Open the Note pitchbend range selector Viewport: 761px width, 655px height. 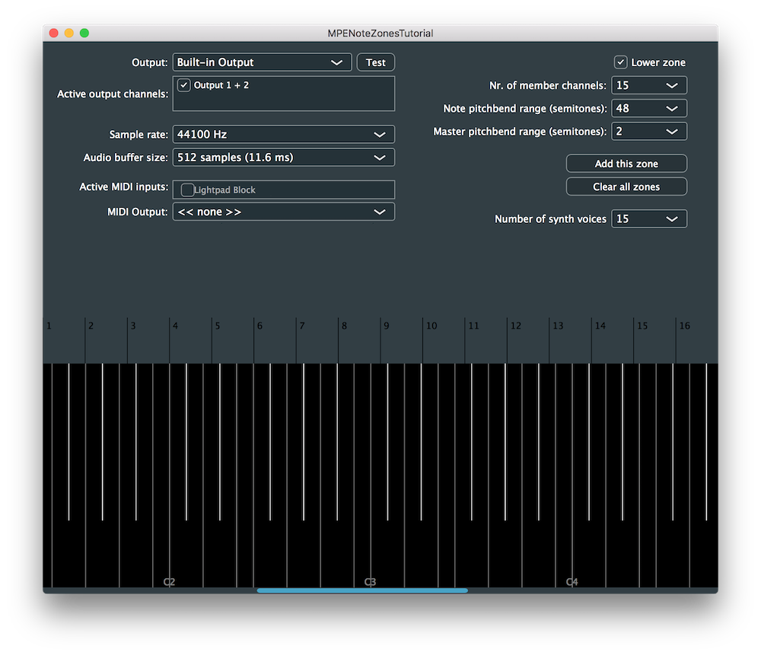(x=648, y=108)
